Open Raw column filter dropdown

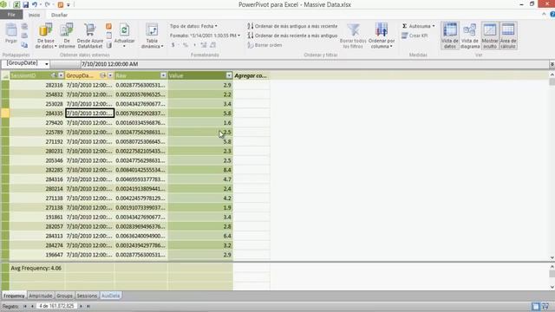pos(163,75)
